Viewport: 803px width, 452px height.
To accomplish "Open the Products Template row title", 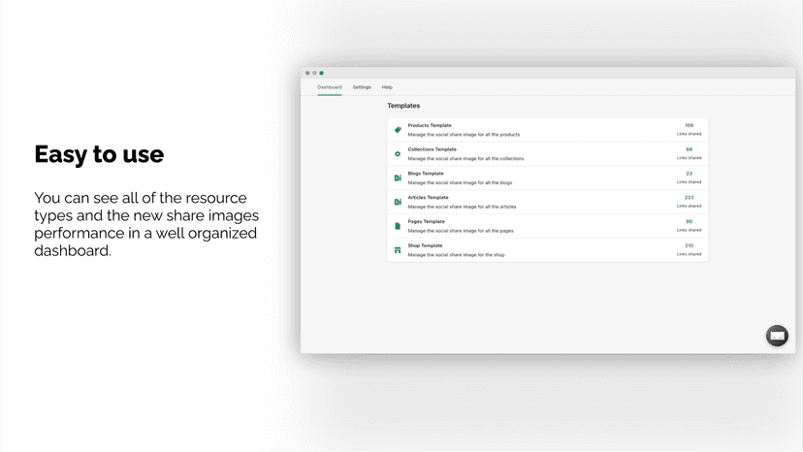I will [x=430, y=125].
